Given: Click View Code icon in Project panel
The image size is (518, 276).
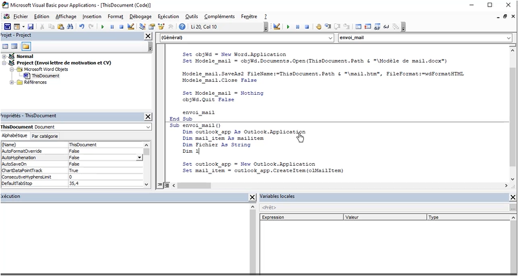Looking at the screenshot, I should coord(5,46).
